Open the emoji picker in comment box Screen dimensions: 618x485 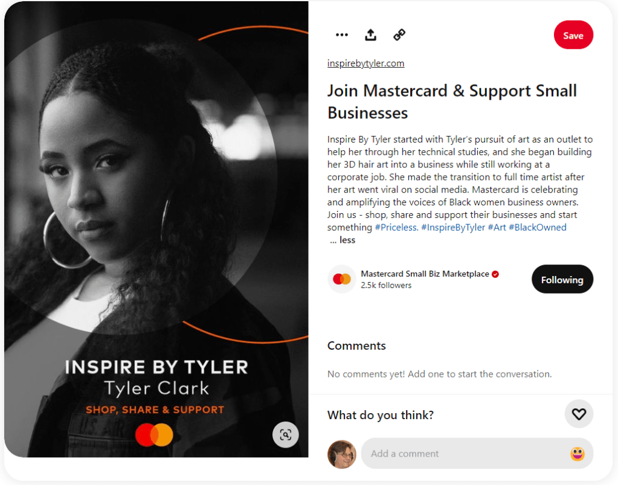coord(577,454)
